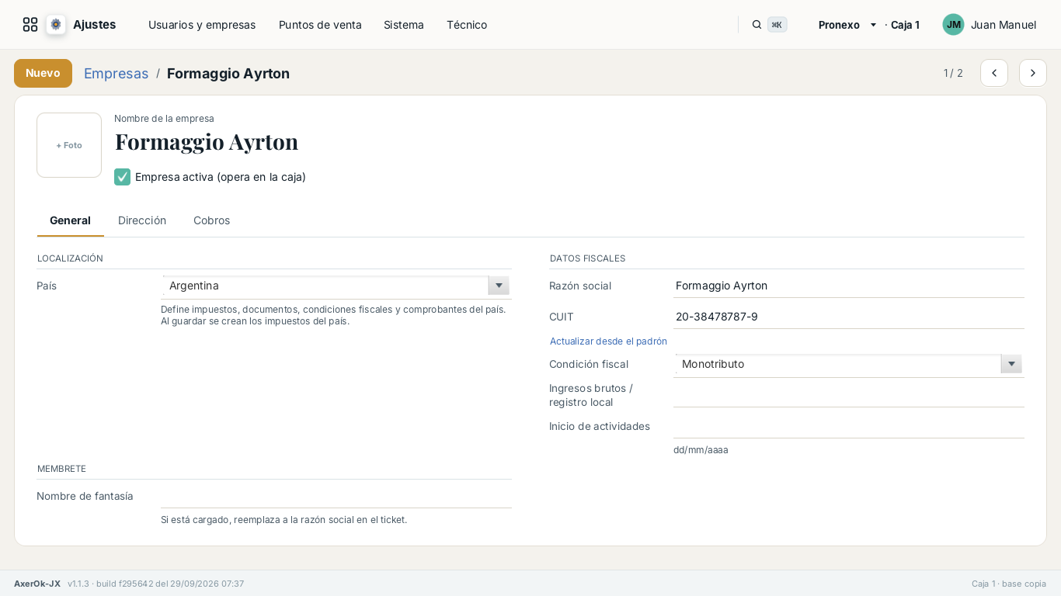Image resolution: width=1061 pixels, height=596 pixels.
Task: Open the Condición fiscal dropdown arrow
Action: coord(1011,364)
